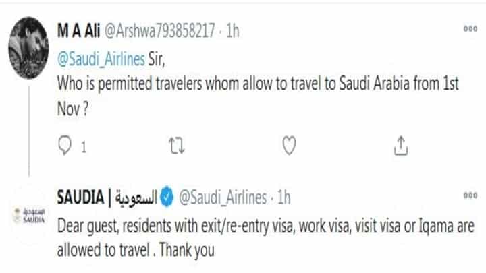Open more options on SAUDIA's reply

469,194
